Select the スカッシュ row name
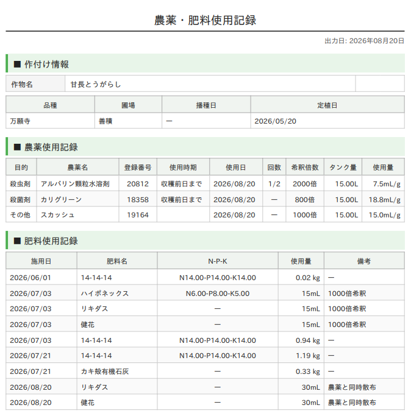The height and width of the screenshot is (416, 411). coord(58,215)
